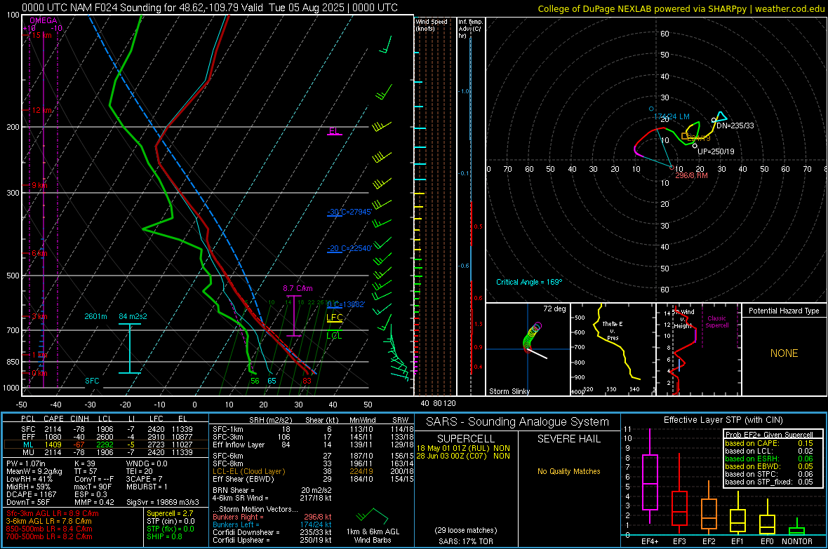The width and height of the screenshot is (828, 549).
Task: Click the Critical Angle = 169° text
Action: tap(529, 282)
